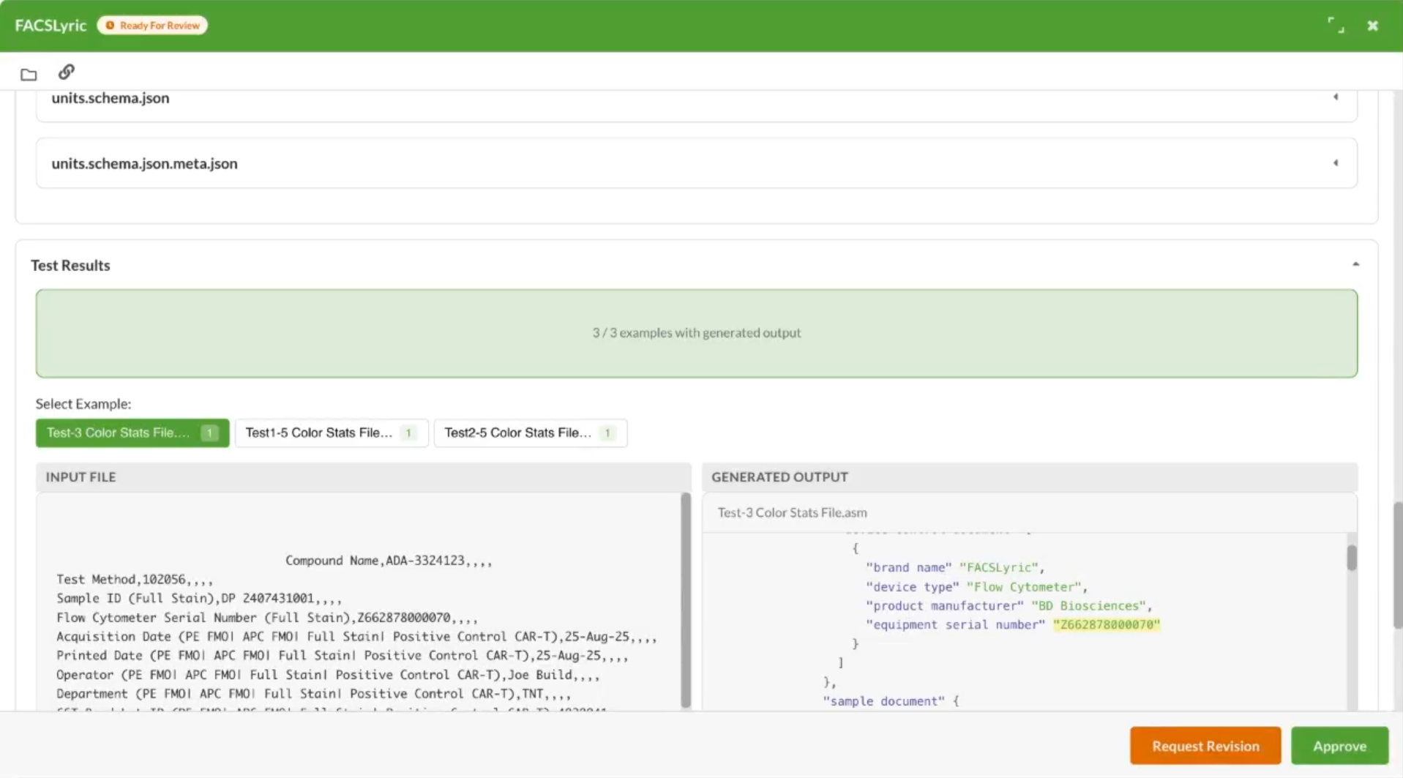Screen dimensions: 1403x778
Task: Click the Acquisition Date input line
Action: click(x=356, y=637)
